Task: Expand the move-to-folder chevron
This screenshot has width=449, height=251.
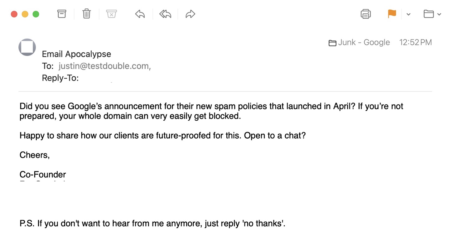Action: coord(439,14)
